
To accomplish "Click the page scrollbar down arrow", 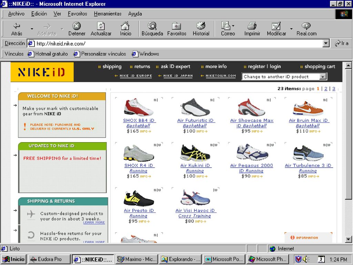I will (348, 239).
